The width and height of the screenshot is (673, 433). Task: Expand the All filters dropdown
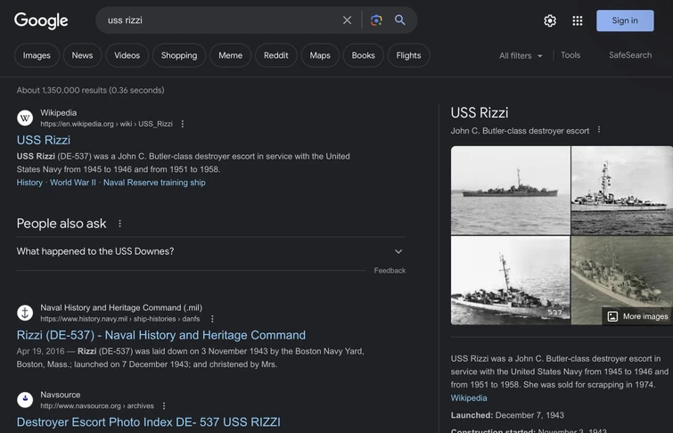click(521, 55)
